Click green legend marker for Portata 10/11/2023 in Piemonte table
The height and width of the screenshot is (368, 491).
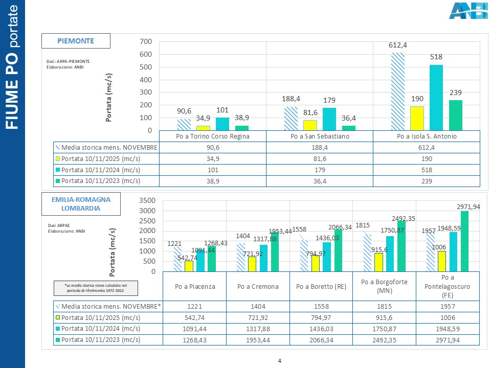pyautogui.click(x=57, y=180)
